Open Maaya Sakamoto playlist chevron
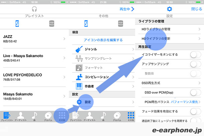 64,96
